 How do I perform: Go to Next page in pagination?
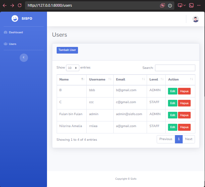pyautogui.click(x=189, y=139)
